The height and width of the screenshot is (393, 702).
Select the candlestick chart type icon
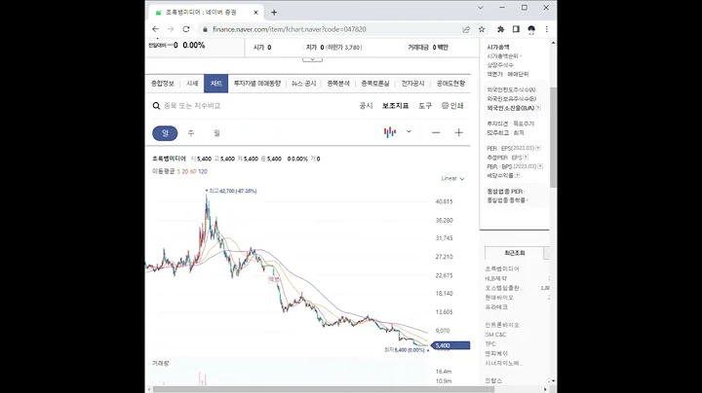coord(390,132)
